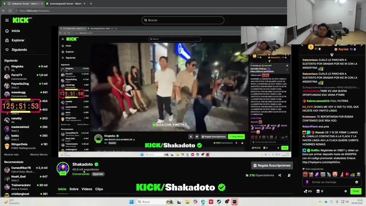Click the sound emote settings icon

(x=359, y=174)
